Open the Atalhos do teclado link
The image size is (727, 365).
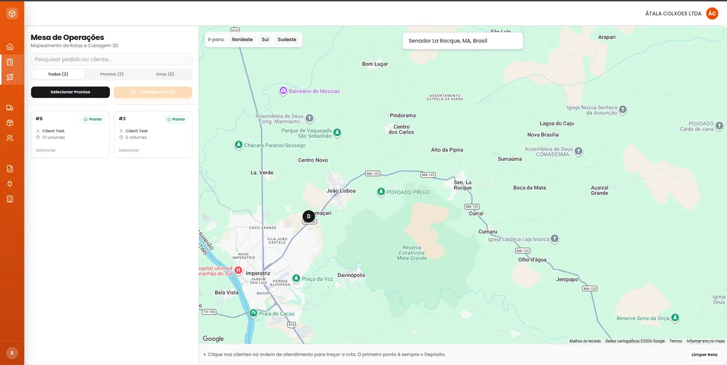[585, 341]
